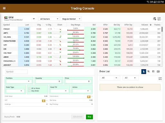Viewport: 165px width, 123px height.
Task: Sort by Symbol column header
Action: (6, 25)
